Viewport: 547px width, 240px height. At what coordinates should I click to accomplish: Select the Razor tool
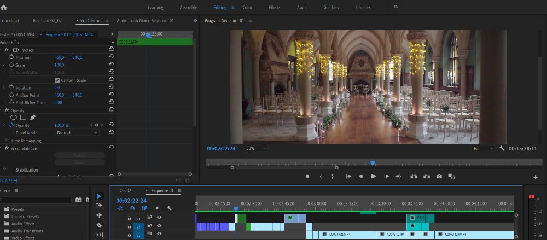[99, 225]
